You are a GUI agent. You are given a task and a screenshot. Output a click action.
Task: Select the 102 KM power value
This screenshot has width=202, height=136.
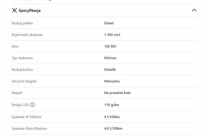click(110, 46)
